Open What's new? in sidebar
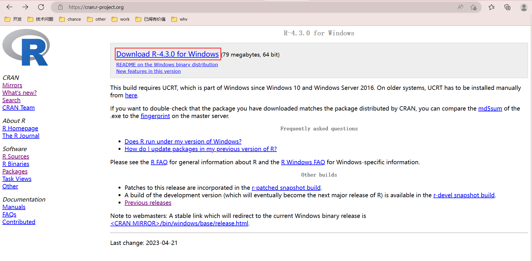This screenshot has height=261, width=532. point(20,93)
